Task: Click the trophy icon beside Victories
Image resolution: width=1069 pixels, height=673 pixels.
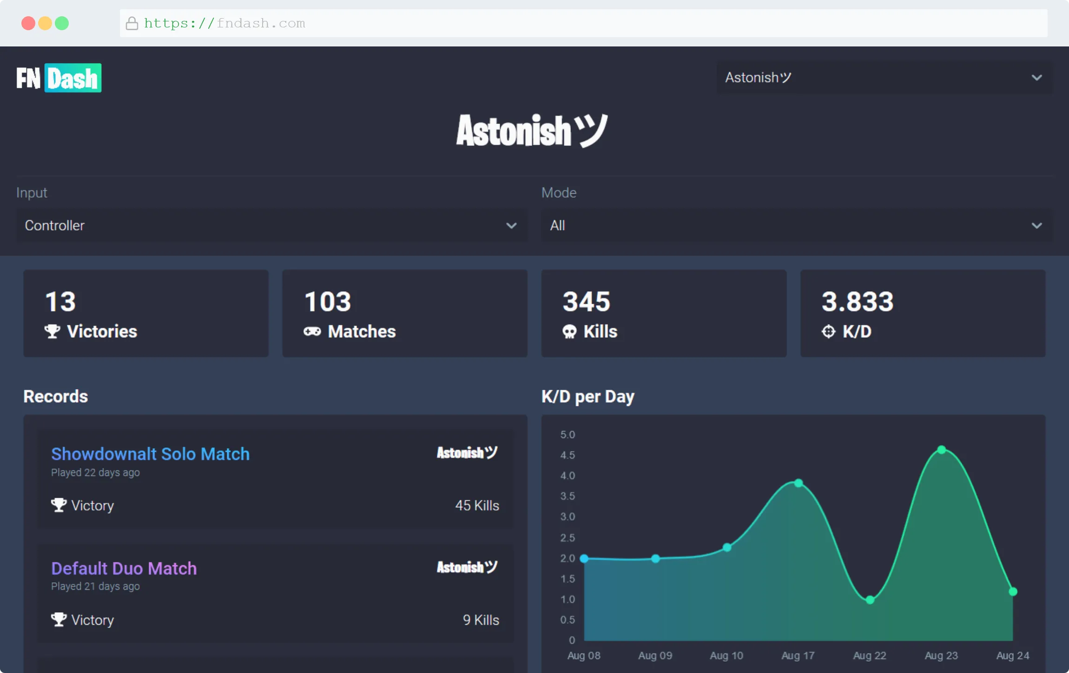Action: pyautogui.click(x=53, y=332)
